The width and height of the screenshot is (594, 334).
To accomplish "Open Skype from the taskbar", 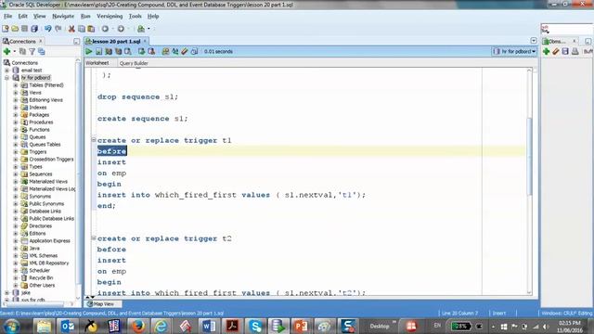I will pos(255,326).
